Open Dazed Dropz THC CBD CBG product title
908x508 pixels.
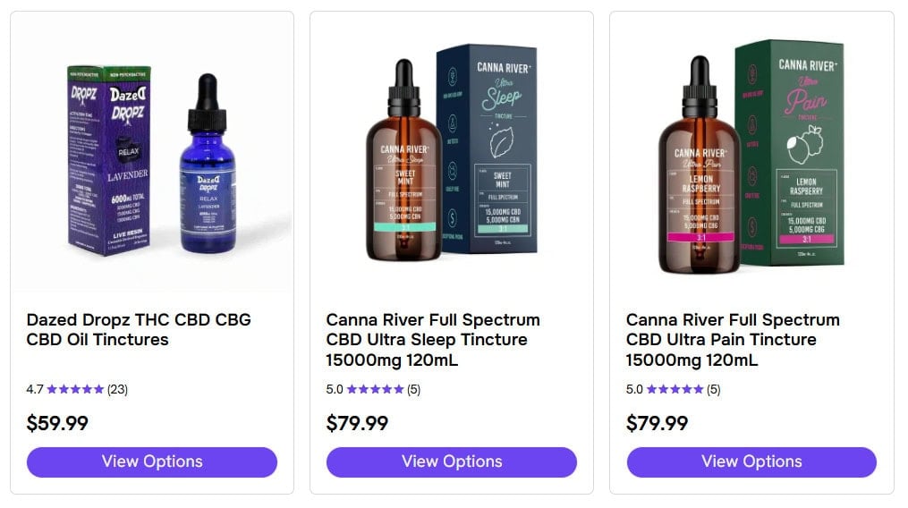coord(139,329)
